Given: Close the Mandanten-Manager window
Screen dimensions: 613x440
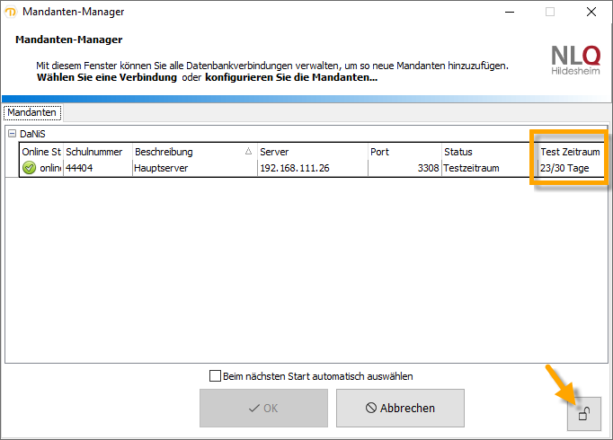Looking at the screenshot, I should [591, 12].
